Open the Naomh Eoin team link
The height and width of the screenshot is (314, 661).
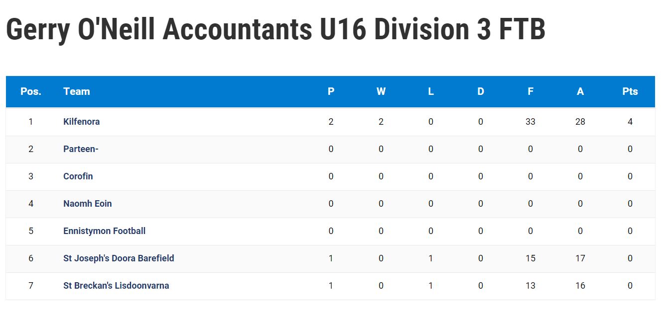tap(87, 204)
